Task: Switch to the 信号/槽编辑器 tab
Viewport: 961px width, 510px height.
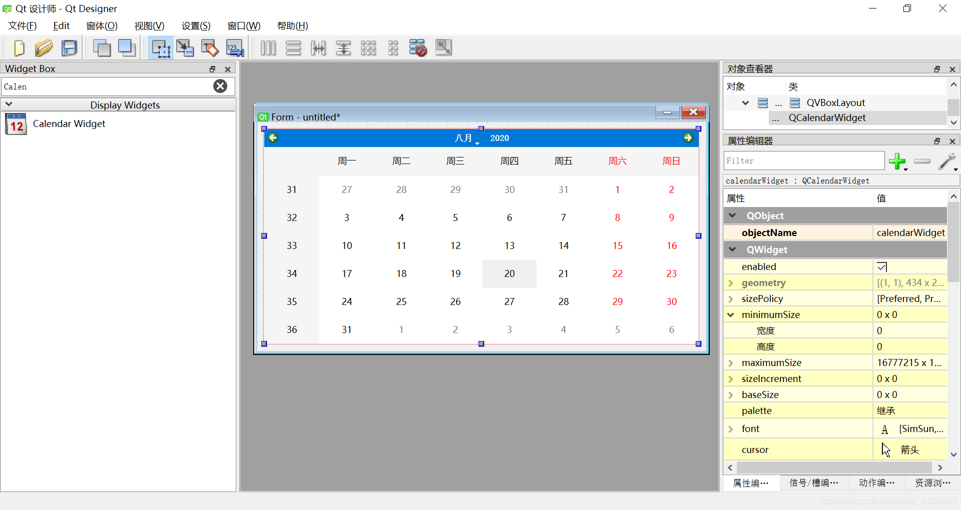Action: [x=813, y=482]
